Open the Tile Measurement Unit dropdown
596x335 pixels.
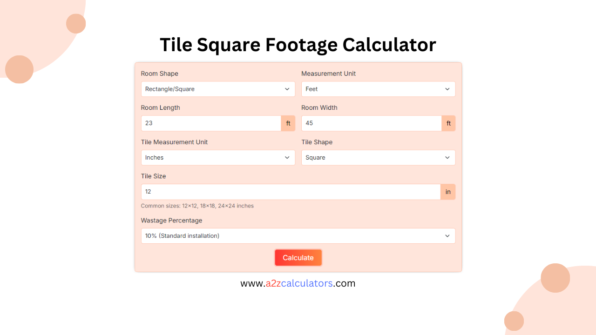[218, 157]
